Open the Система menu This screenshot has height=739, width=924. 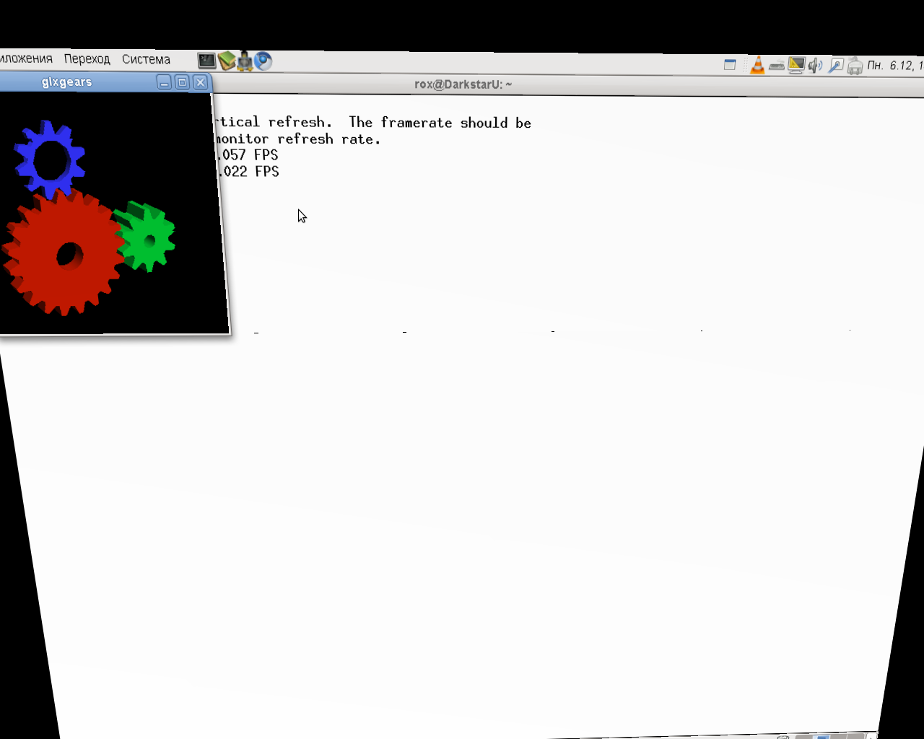coord(146,59)
